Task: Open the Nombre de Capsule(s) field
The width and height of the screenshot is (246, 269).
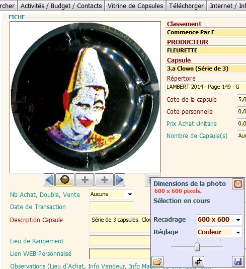Action: click(241, 136)
